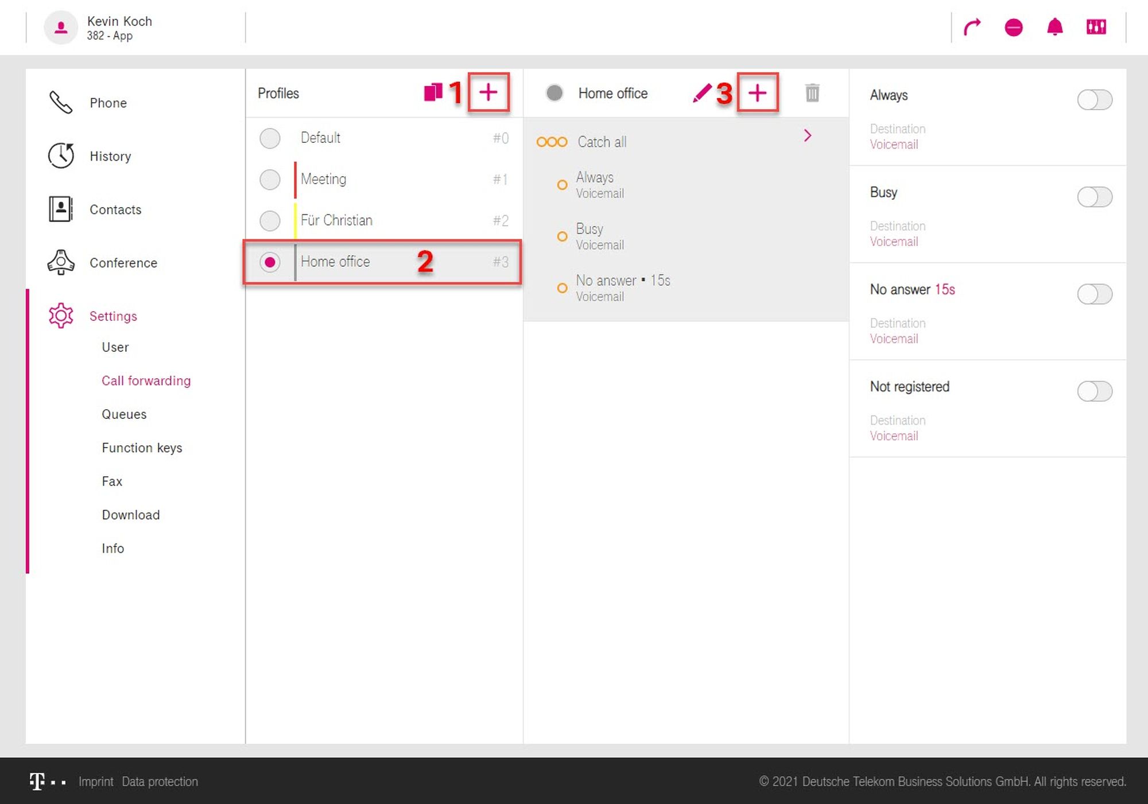The height and width of the screenshot is (804, 1148).
Task: Add a new profile with plus icon
Action: [488, 92]
